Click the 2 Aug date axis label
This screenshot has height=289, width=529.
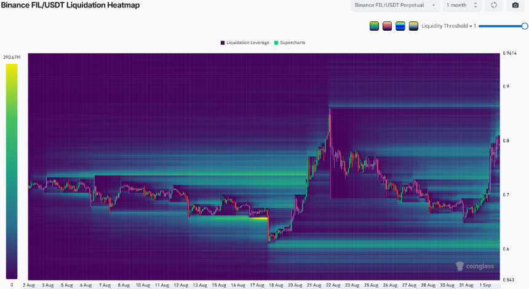29,285
